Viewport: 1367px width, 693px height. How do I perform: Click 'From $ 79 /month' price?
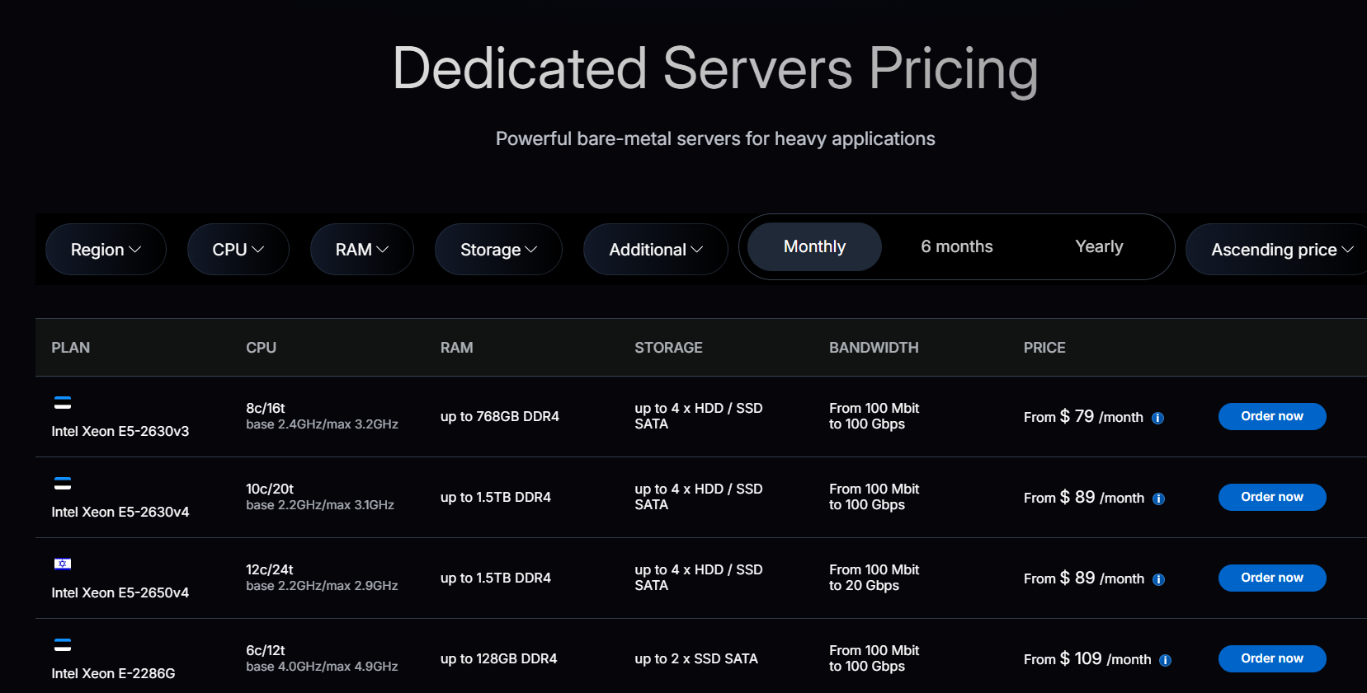1083,416
